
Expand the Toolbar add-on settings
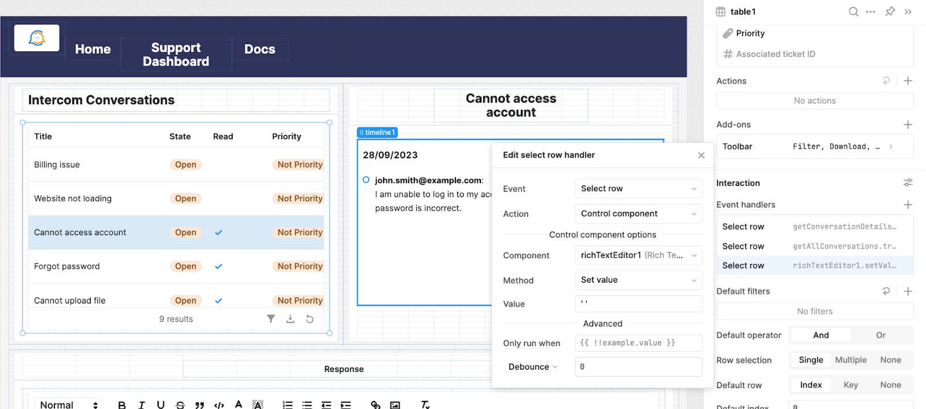pos(815,147)
